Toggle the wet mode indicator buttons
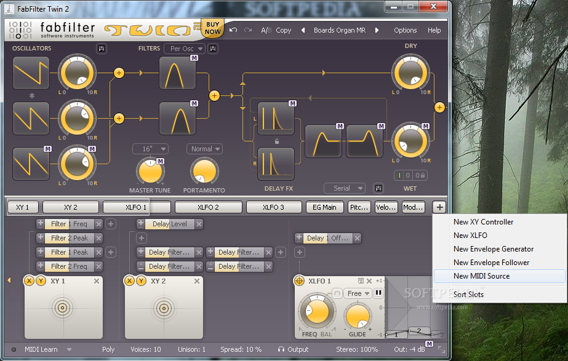This screenshot has height=361, width=568. pos(410,175)
